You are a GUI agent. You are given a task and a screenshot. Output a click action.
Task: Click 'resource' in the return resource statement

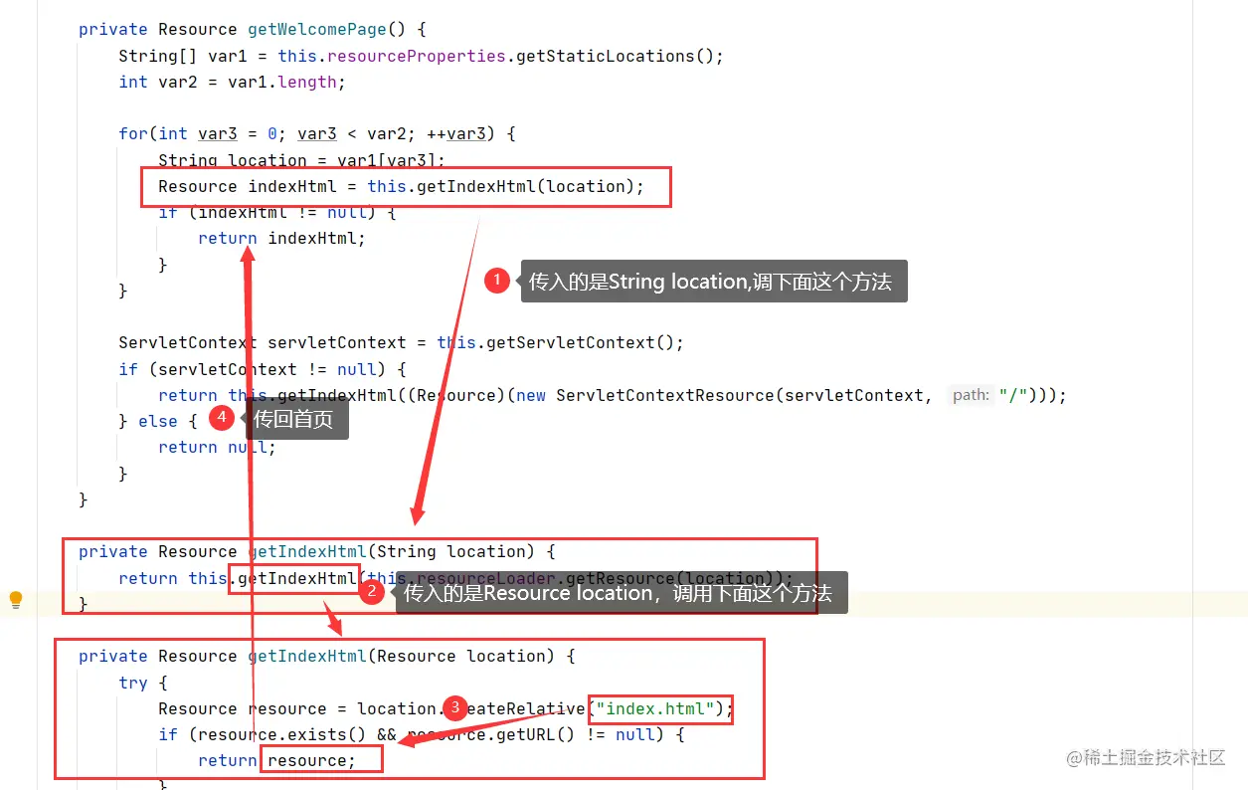coord(307,760)
